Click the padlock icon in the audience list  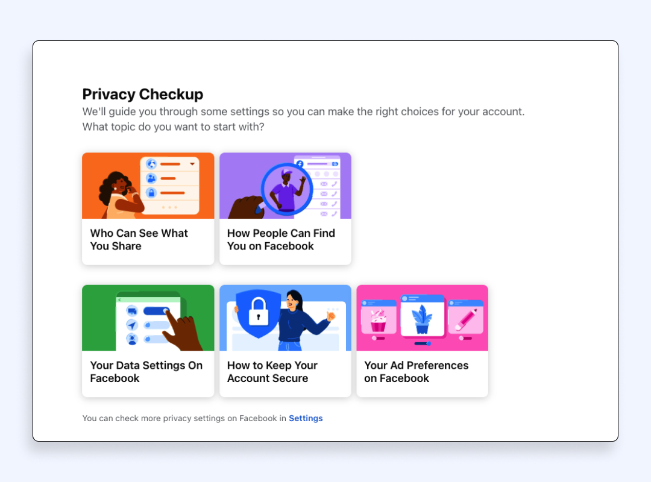pyautogui.click(x=151, y=193)
